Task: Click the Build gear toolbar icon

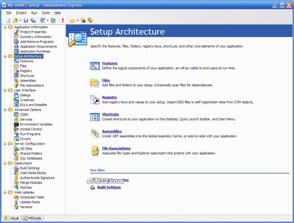Action: [43, 20]
